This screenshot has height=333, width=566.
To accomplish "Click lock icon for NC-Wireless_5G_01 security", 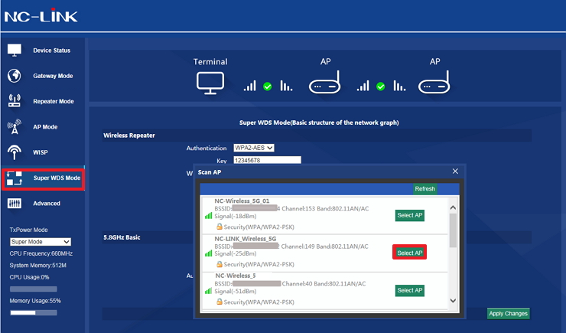I will point(219,227).
